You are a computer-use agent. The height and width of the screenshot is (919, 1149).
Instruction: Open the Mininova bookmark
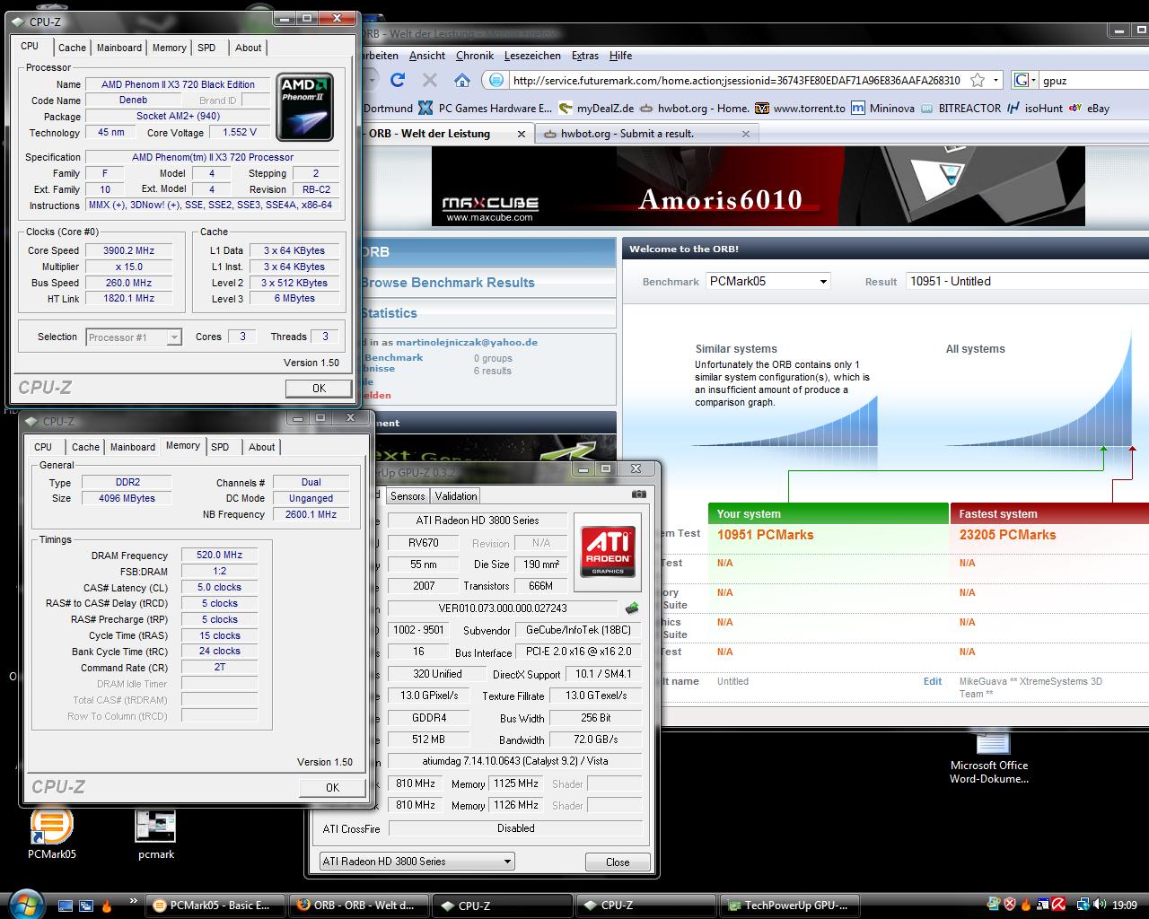click(882, 108)
